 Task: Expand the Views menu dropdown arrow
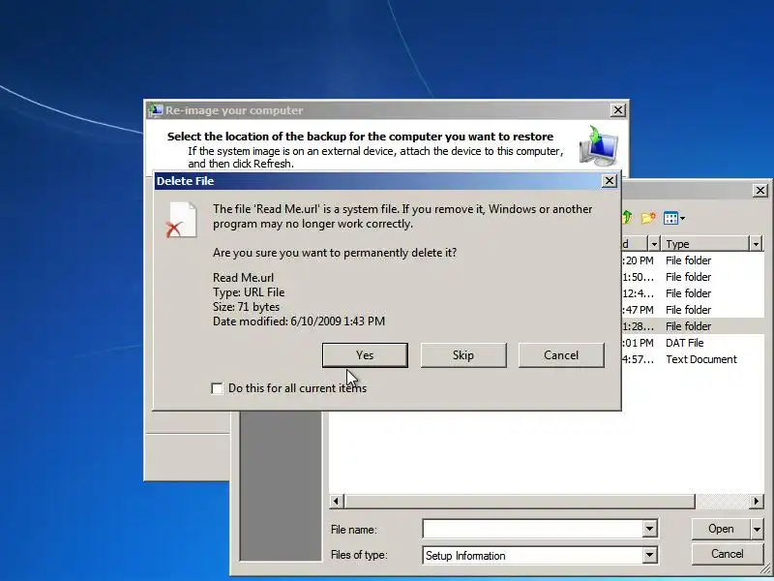[683, 219]
